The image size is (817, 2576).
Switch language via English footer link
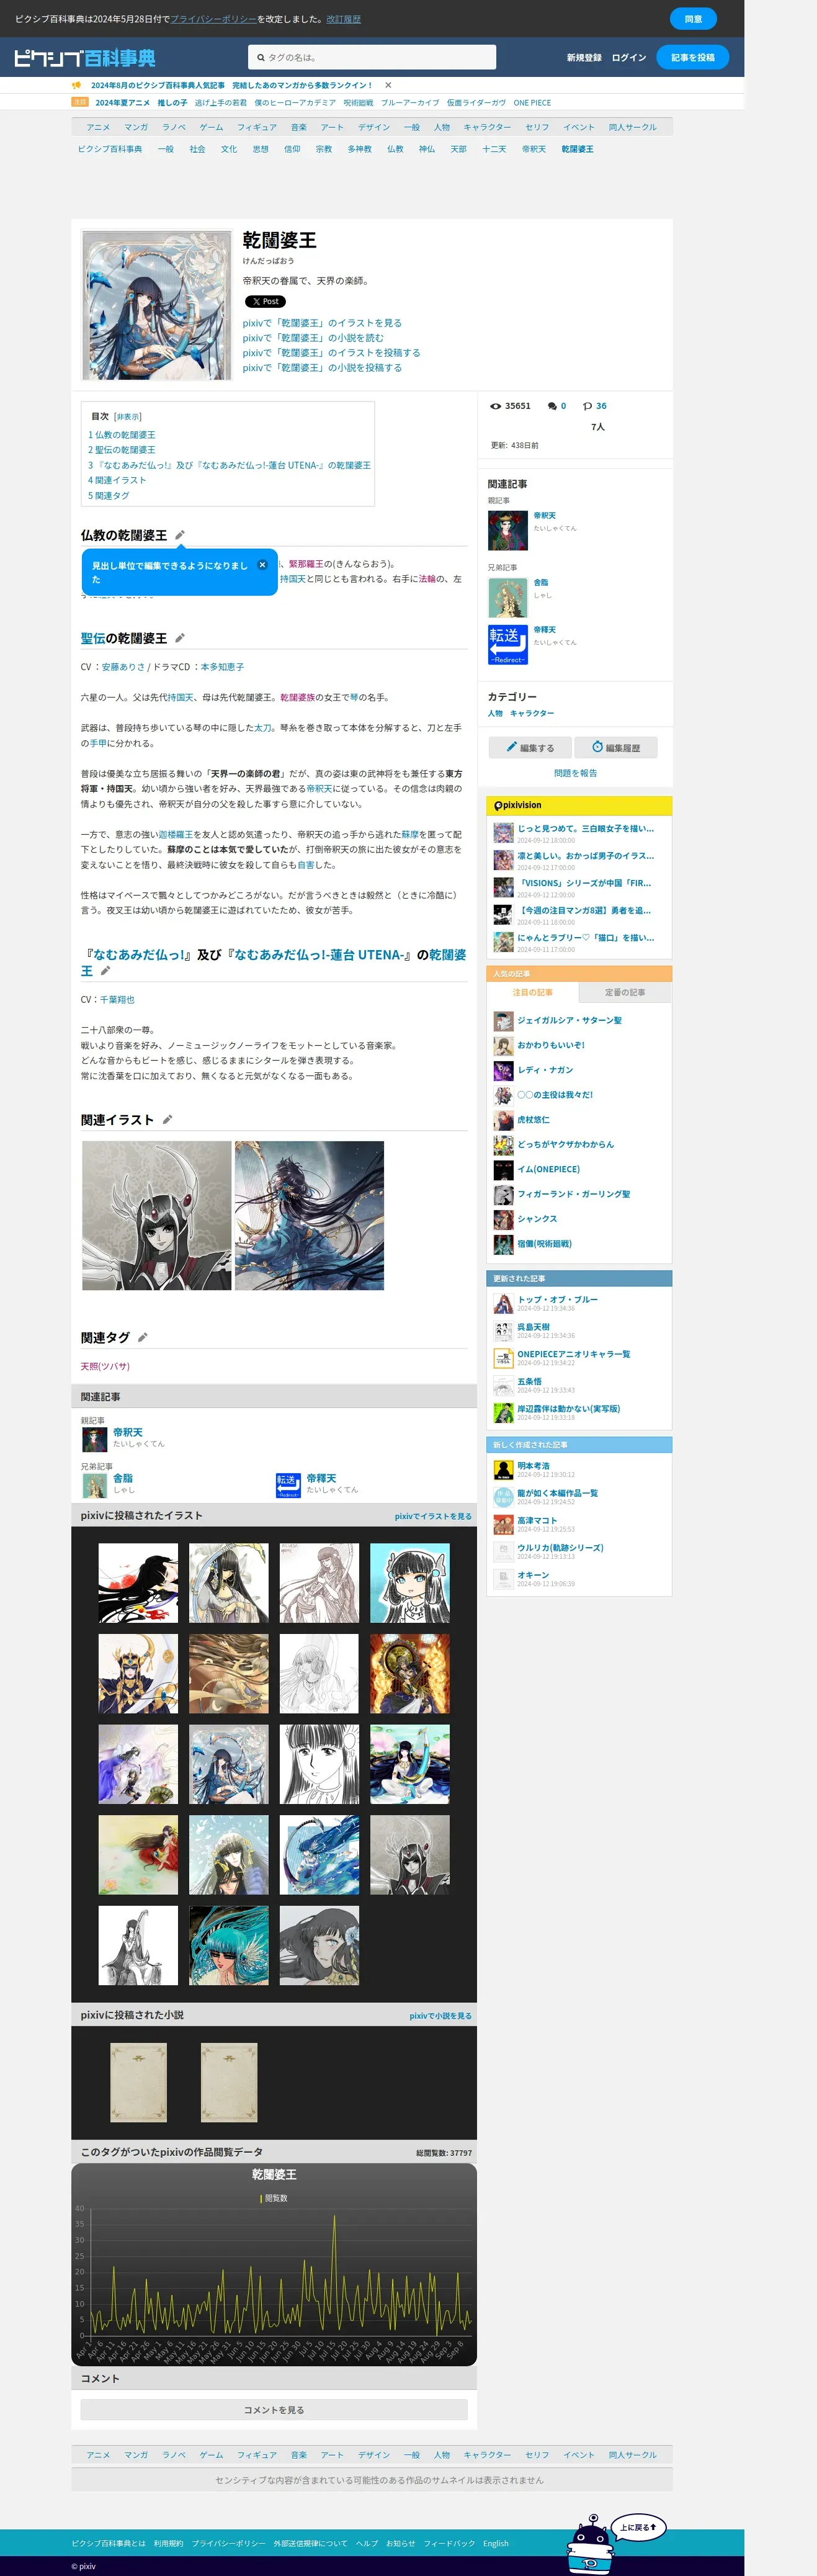(x=496, y=2543)
